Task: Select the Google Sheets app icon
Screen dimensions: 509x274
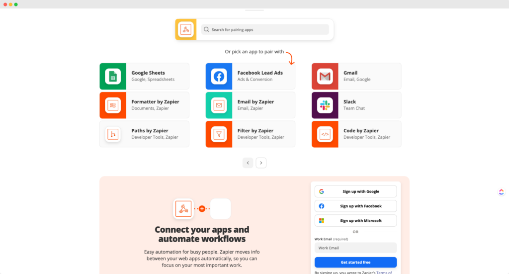Action: click(113, 76)
